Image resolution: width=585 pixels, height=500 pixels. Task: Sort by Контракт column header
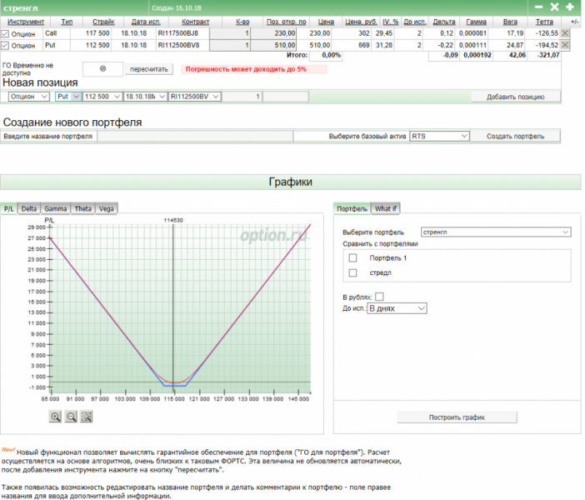(x=196, y=22)
